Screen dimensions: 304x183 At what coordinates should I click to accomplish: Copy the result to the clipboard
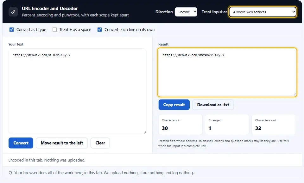tap(174, 105)
